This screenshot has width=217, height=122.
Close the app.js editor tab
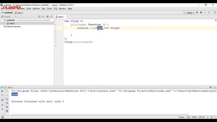(65, 17)
